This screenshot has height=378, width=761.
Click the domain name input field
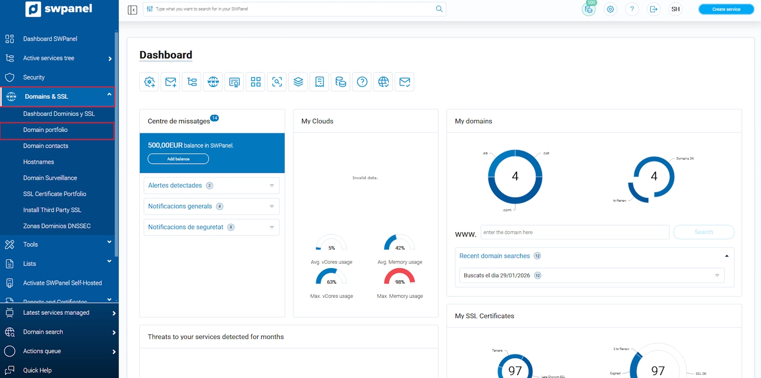pos(575,233)
